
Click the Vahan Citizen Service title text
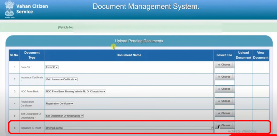(32, 9)
